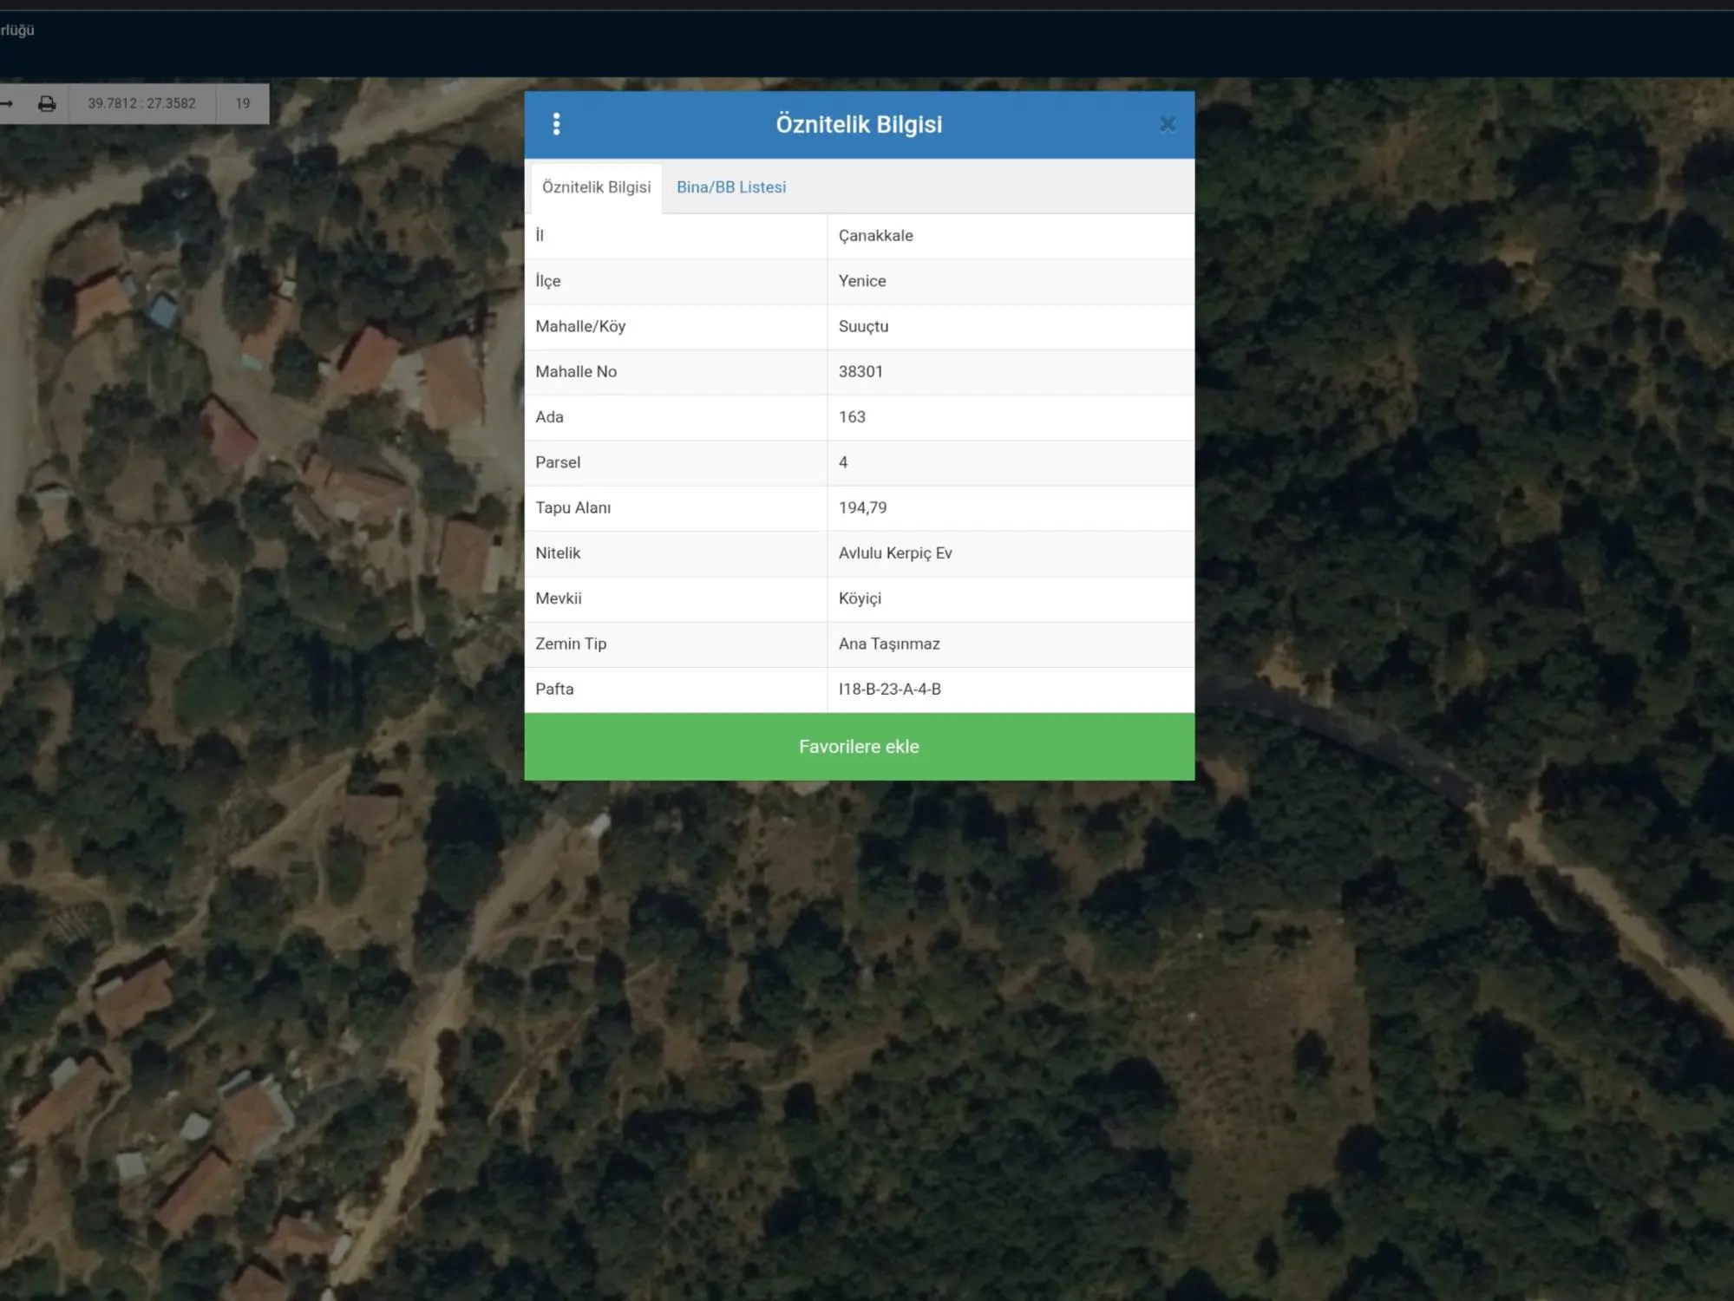This screenshot has height=1301, width=1734.
Task: Click the Pafta label
Action: [554, 690]
